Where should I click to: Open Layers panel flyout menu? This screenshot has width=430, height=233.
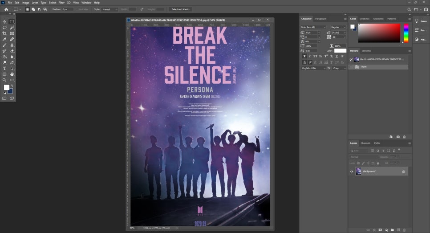click(x=410, y=143)
